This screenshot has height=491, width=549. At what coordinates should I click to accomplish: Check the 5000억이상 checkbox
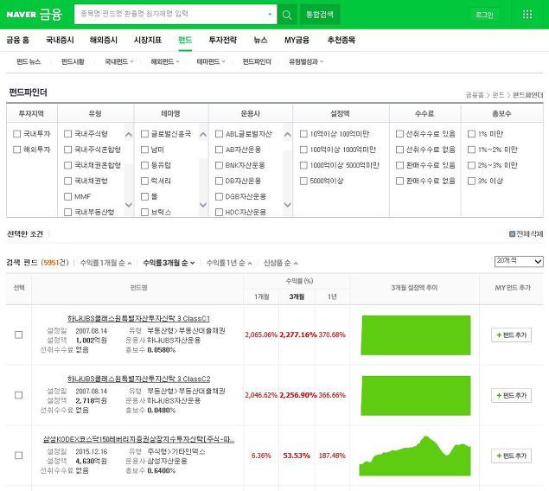[303, 181]
